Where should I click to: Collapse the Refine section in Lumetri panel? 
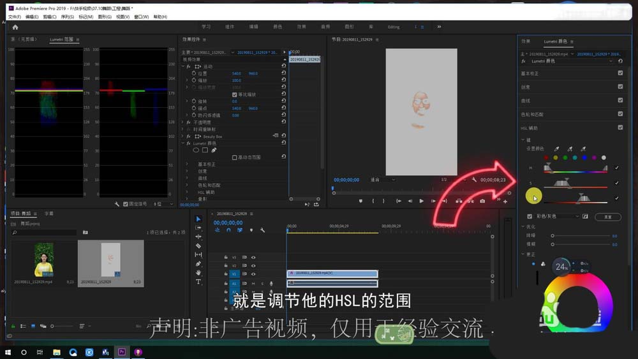coord(523,226)
